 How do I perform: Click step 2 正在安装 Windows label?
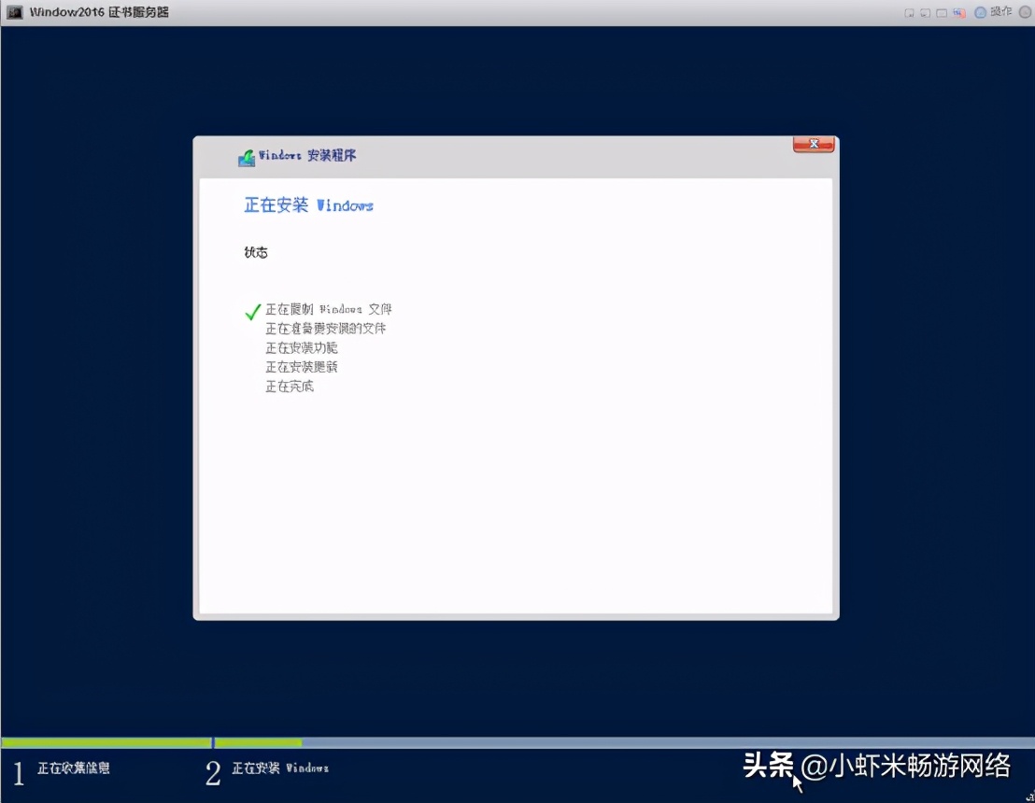pyautogui.click(x=280, y=768)
